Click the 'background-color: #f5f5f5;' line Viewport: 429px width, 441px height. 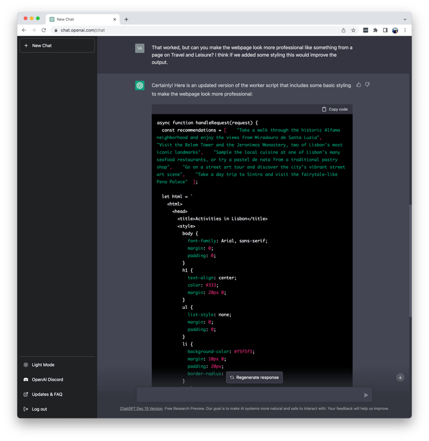221,351
